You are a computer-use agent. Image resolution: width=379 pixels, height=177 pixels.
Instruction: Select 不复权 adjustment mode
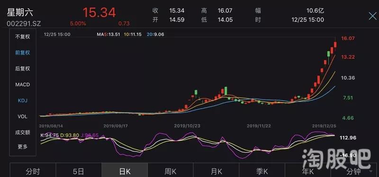pos(23,37)
